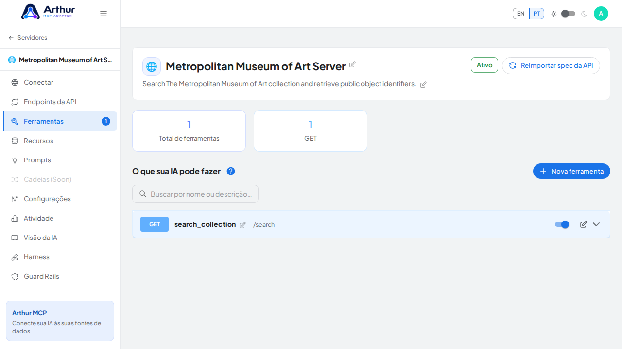The height and width of the screenshot is (349, 622).
Task: Click the Visão da IA book icon
Action: pyautogui.click(x=15, y=238)
